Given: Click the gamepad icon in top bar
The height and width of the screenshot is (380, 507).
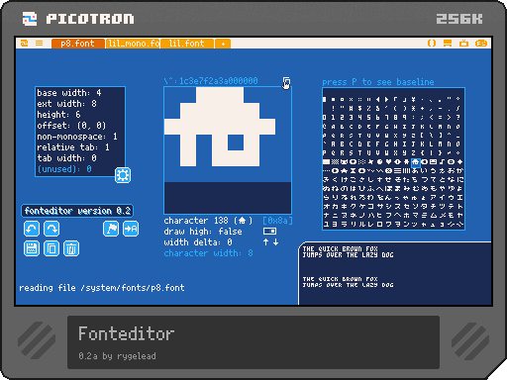Looking at the screenshot, I should [x=481, y=44].
